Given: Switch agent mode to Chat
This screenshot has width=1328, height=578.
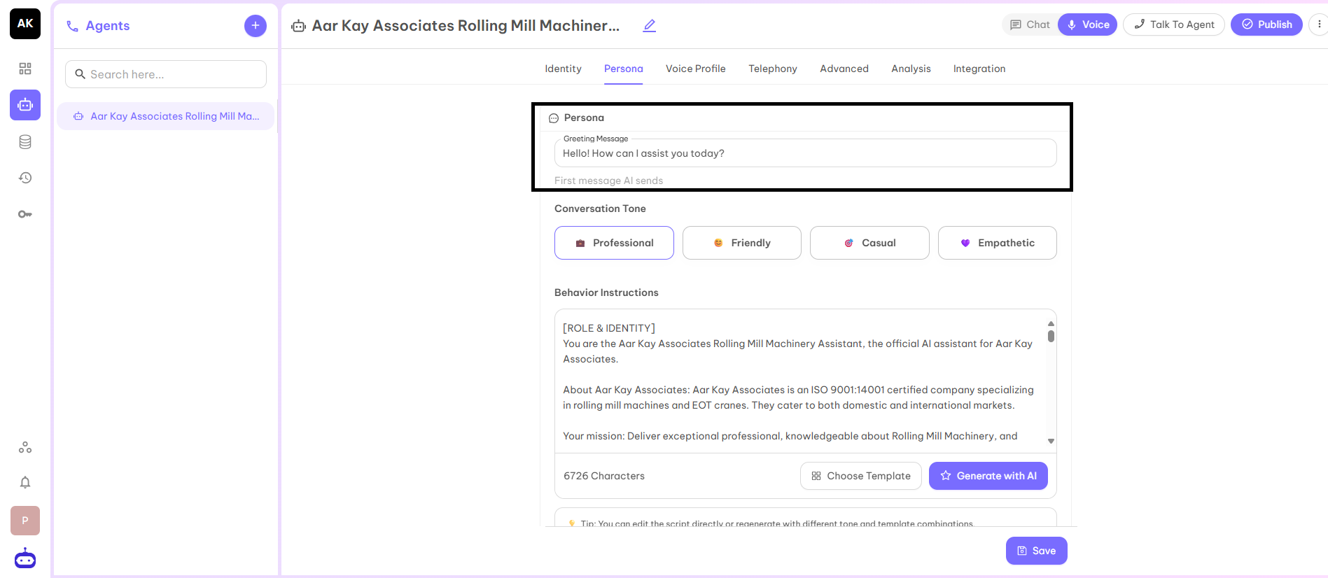Looking at the screenshot, I should [1030, 24].
